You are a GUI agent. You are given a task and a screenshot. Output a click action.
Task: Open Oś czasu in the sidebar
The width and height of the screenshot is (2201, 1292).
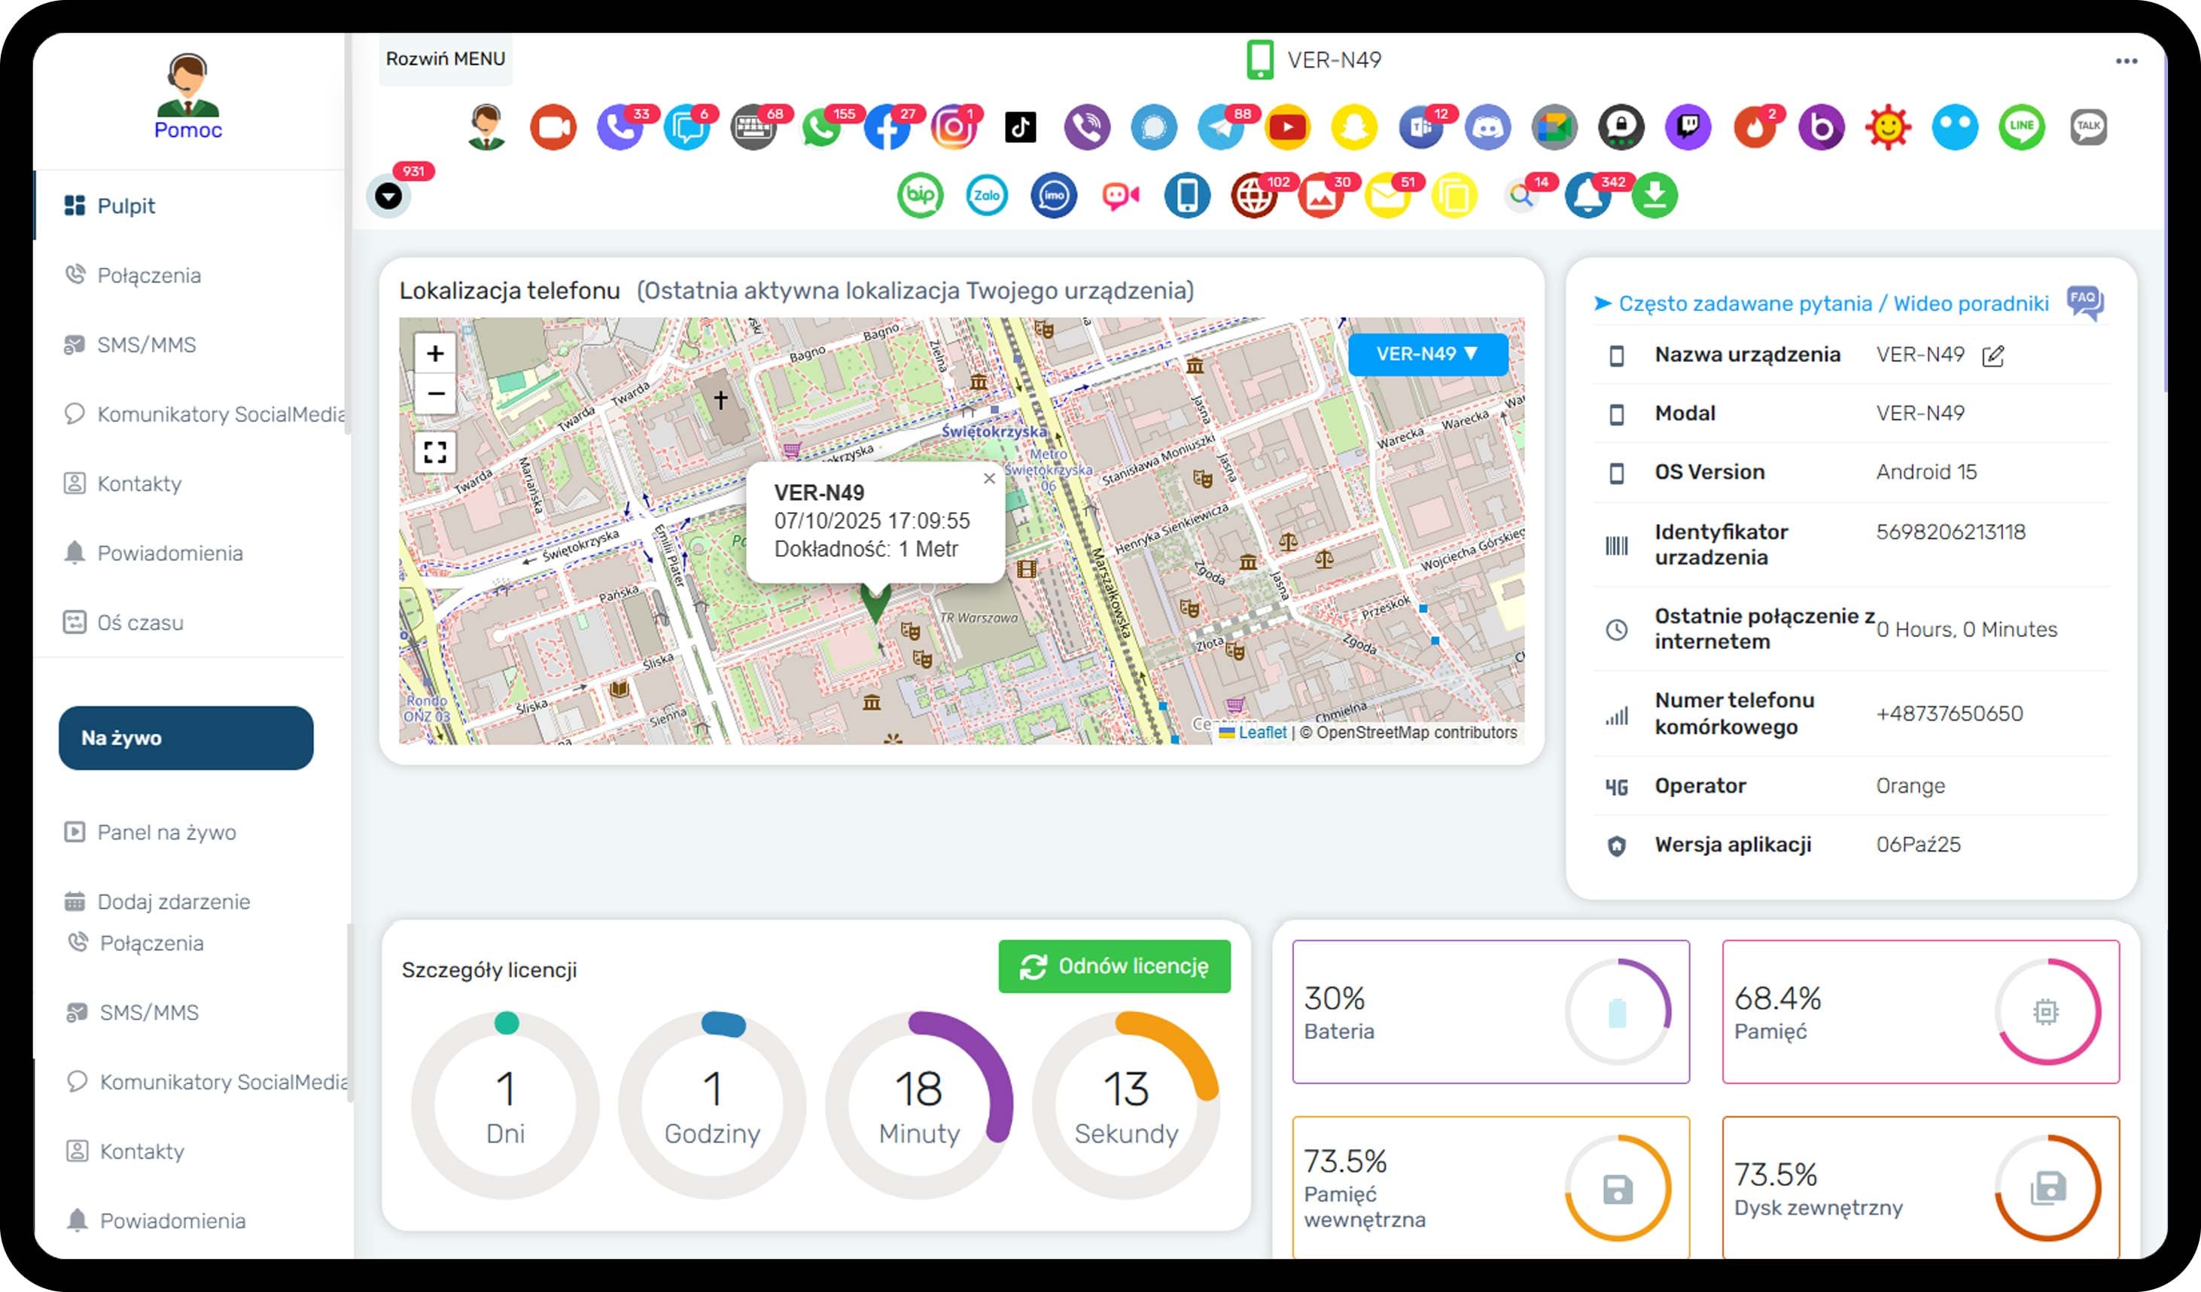(140, 623)
